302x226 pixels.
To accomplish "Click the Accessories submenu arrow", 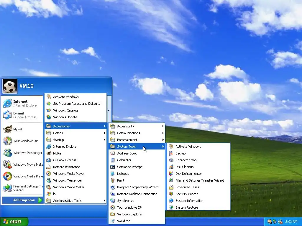I will (105, 126).
